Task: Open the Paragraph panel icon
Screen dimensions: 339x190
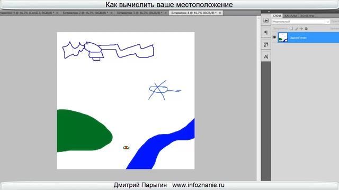Action: point(266,33)
